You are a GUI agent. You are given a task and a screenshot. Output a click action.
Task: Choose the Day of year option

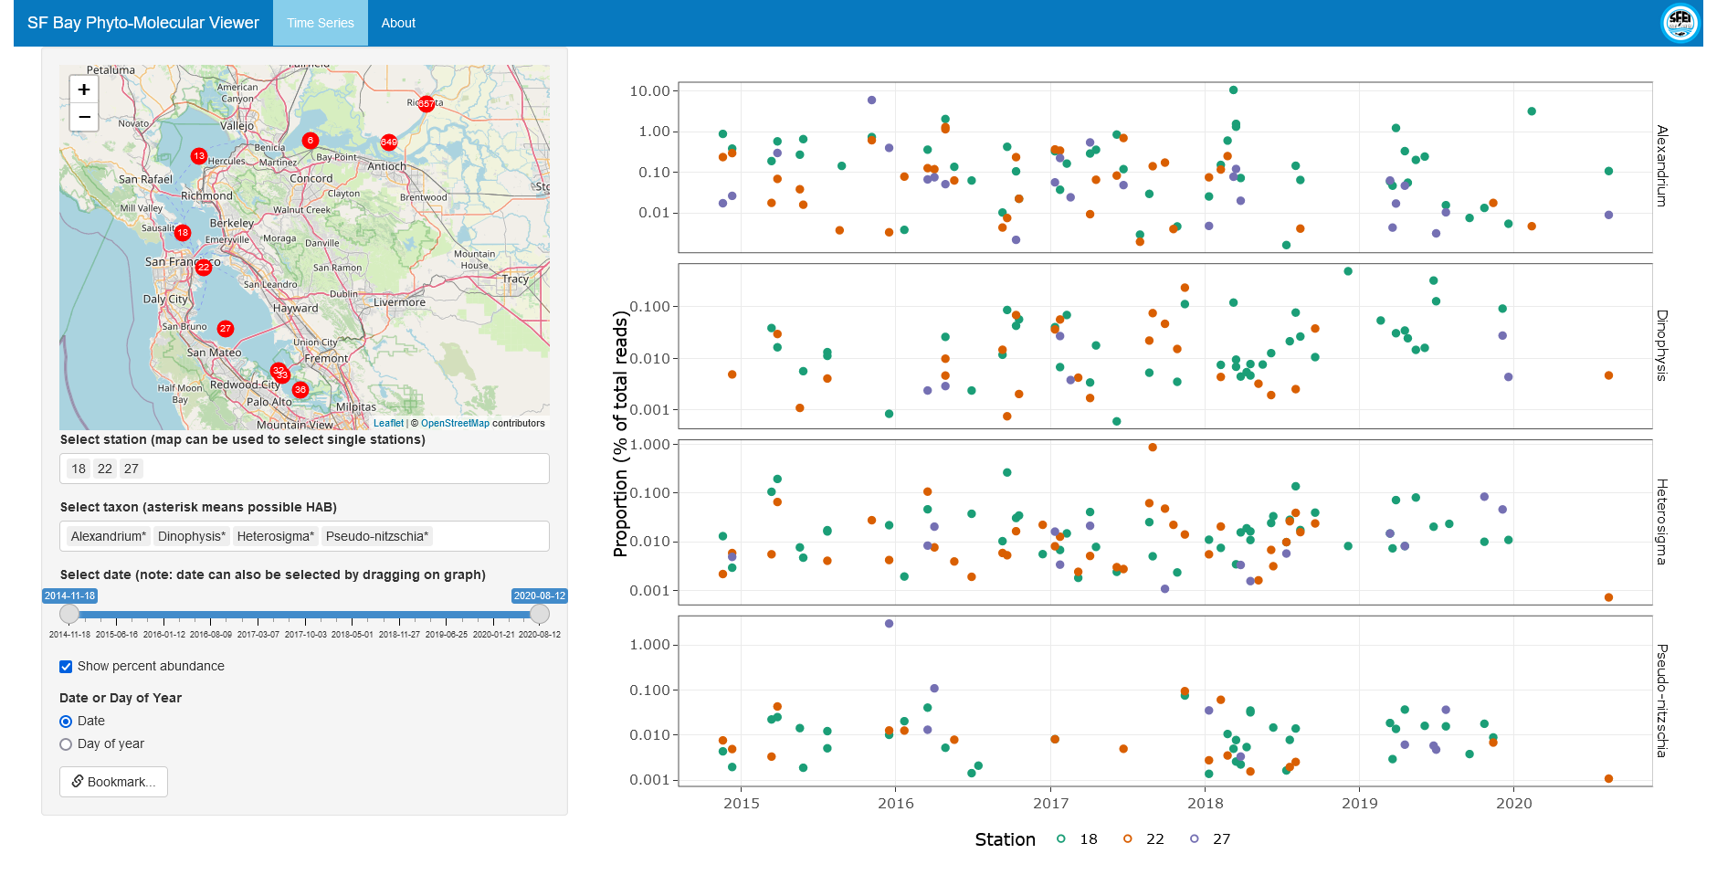click(x=66, y=744)
